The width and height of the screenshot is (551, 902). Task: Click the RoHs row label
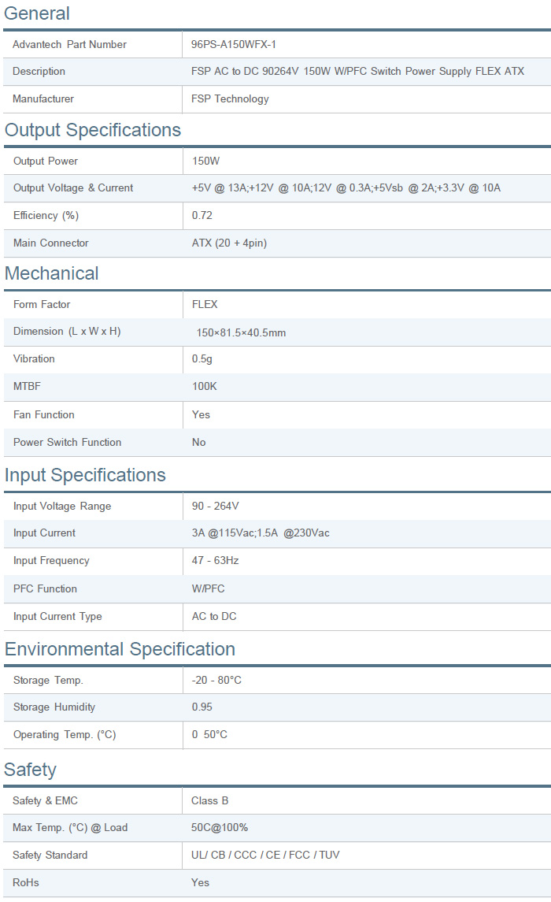26,882
